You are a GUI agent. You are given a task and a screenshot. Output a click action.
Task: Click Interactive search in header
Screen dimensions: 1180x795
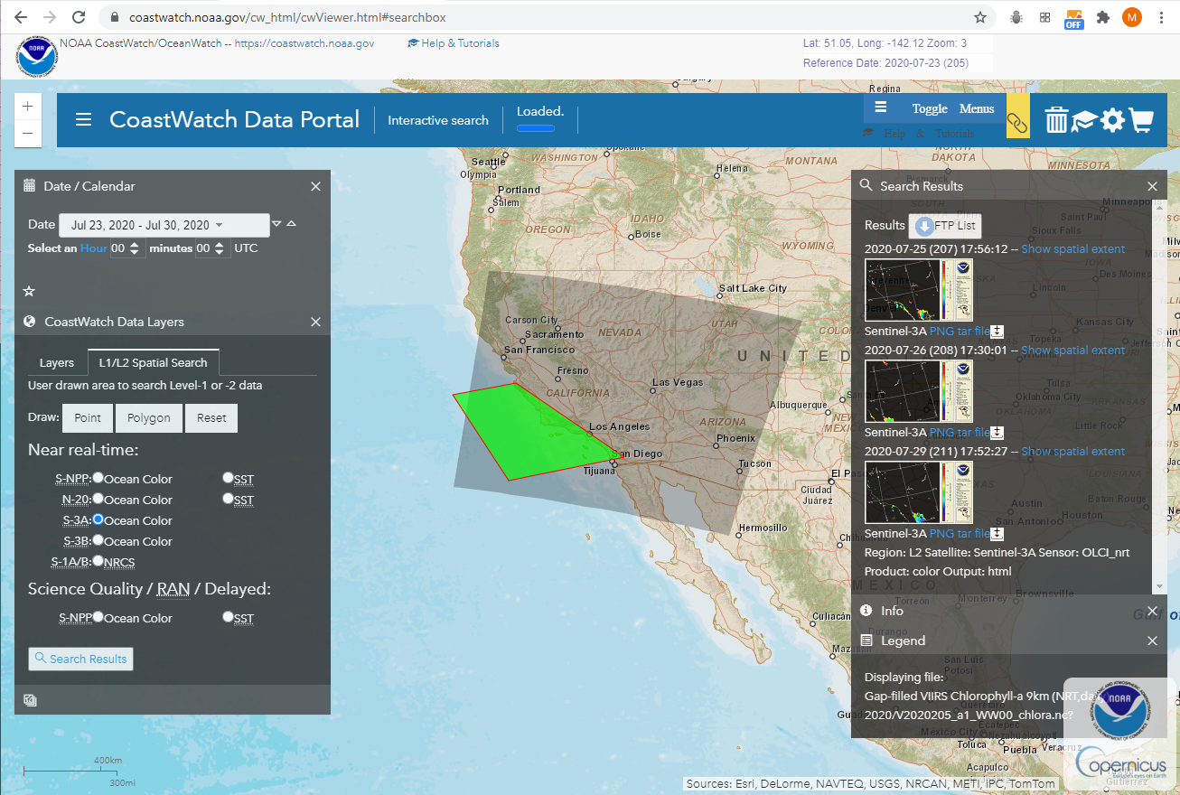click(438, 120)
